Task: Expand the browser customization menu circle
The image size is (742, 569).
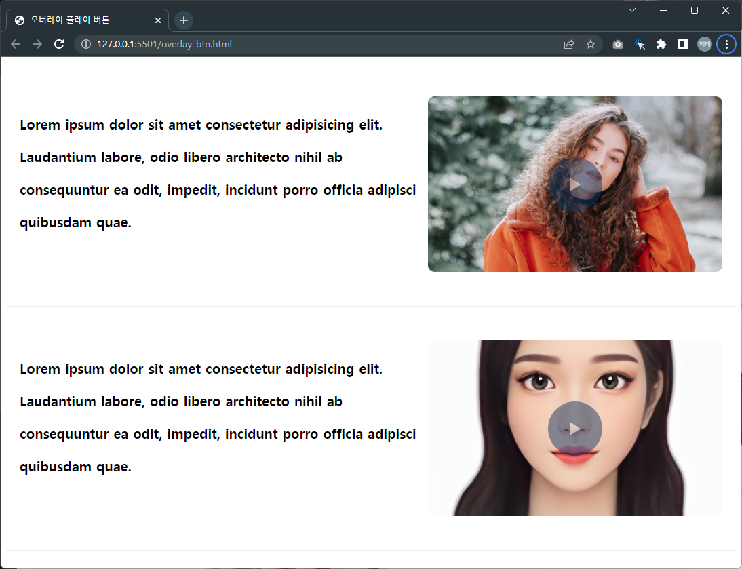Action: pyautogui.click(x=726, y=43)
